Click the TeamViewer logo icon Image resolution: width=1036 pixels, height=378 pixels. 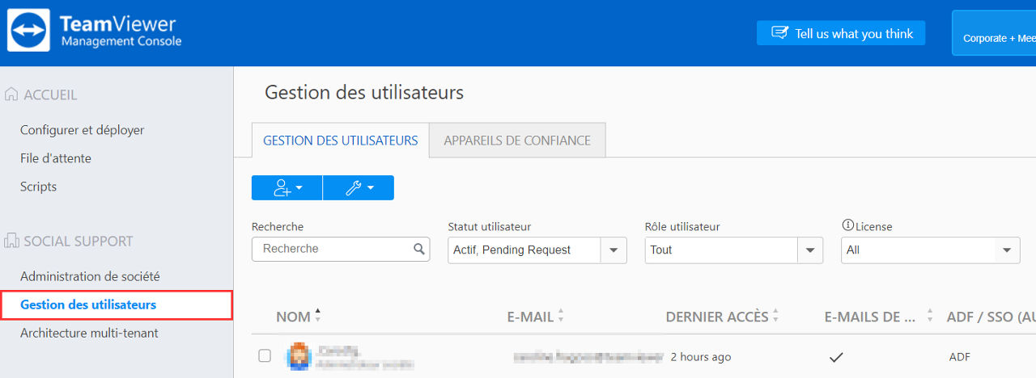(29, 31)
